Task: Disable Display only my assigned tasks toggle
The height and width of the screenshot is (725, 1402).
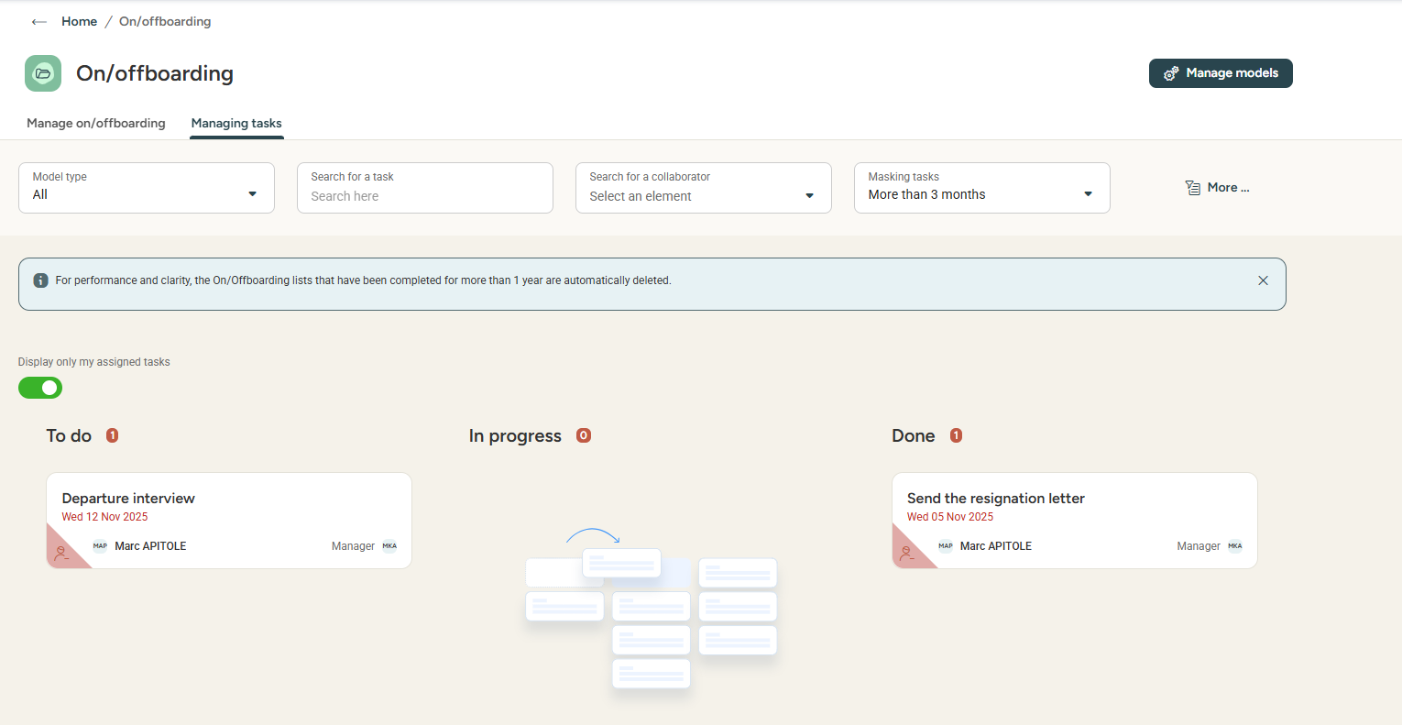Action: coord(40,388)
